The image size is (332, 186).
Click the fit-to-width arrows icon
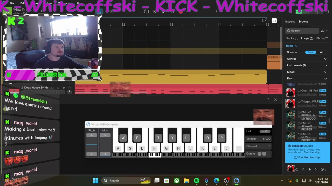pos(264,20)
